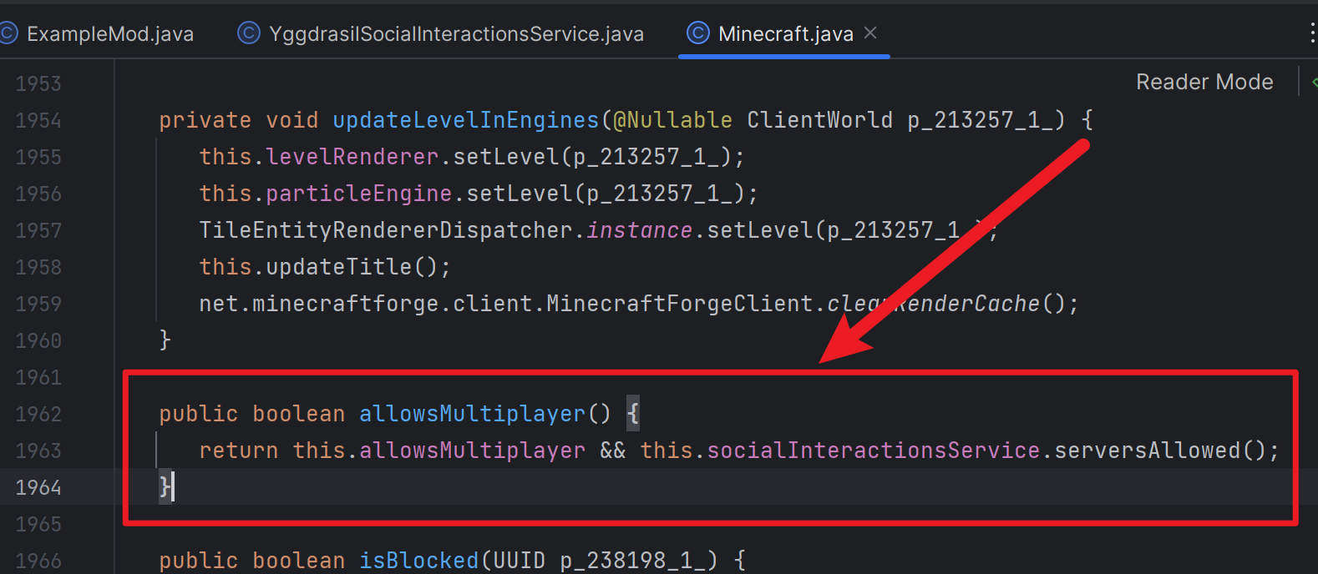This screenshot has width=1318, height=574.
Task: Click TileEntityRendererDispatcher class reference
Action: (386, 230)
